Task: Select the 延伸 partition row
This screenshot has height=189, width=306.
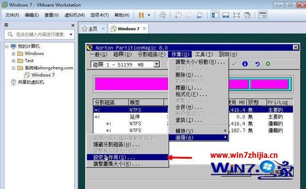Action: [x=193, y=117]
